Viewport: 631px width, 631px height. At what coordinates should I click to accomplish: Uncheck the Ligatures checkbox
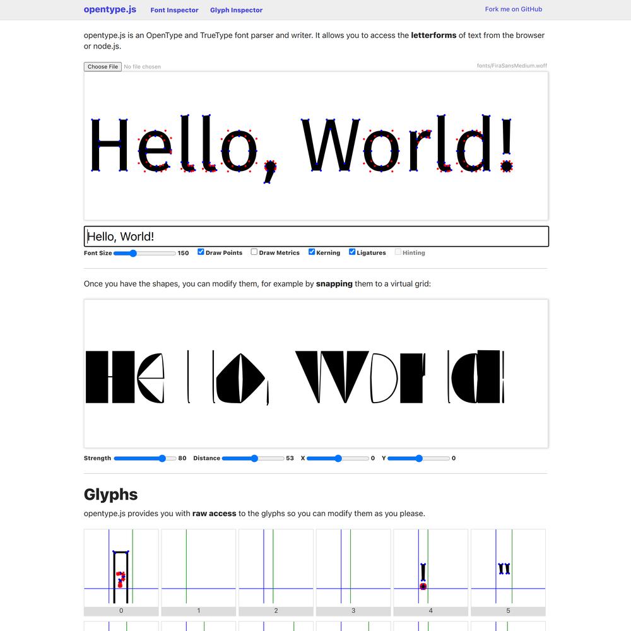352,252
